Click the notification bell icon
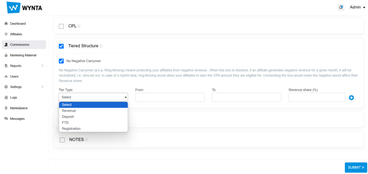The height and width of the screenshot is (174, 368). (341, 7)
